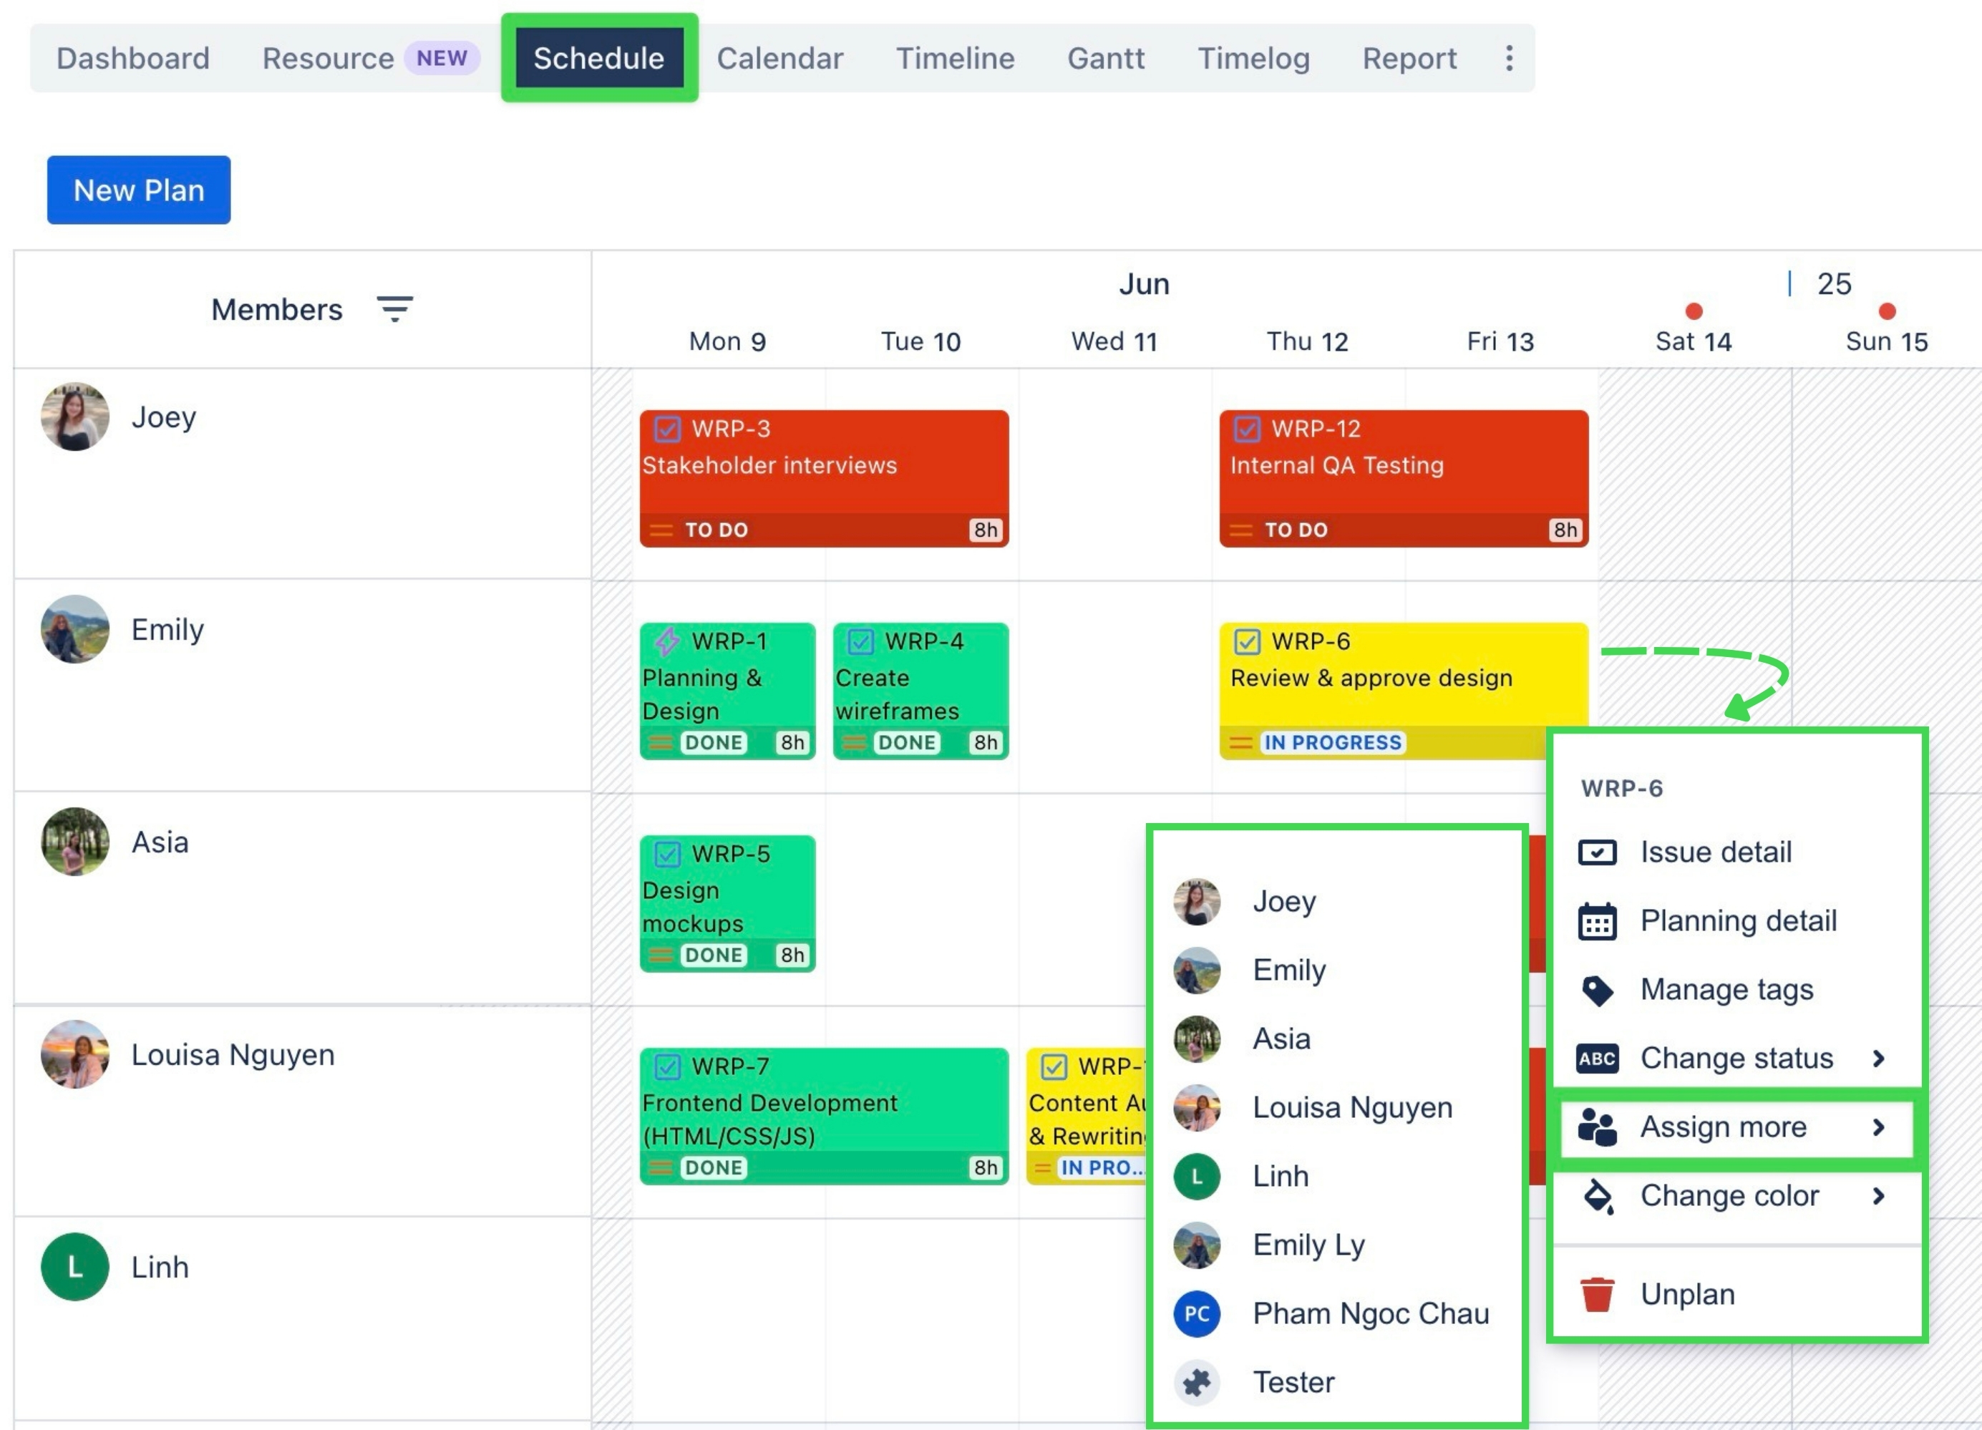1982x1430 pixels.
Task: Click the three-dot overflow menu in the navigation bar
Action: pyautogui.click(x=1507, y=59)
